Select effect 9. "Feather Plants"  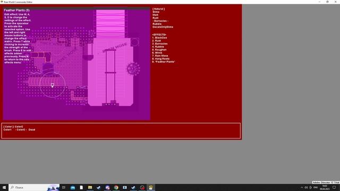tap(164, 62)
